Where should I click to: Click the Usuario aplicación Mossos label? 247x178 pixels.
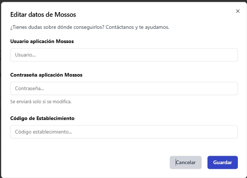pos(42,41)
